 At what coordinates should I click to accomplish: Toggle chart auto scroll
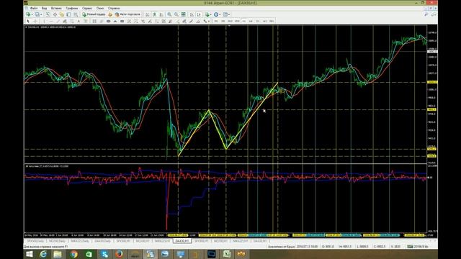192,14
